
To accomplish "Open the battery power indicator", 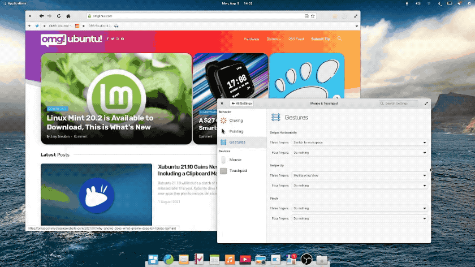I will (x=450, y=3).
